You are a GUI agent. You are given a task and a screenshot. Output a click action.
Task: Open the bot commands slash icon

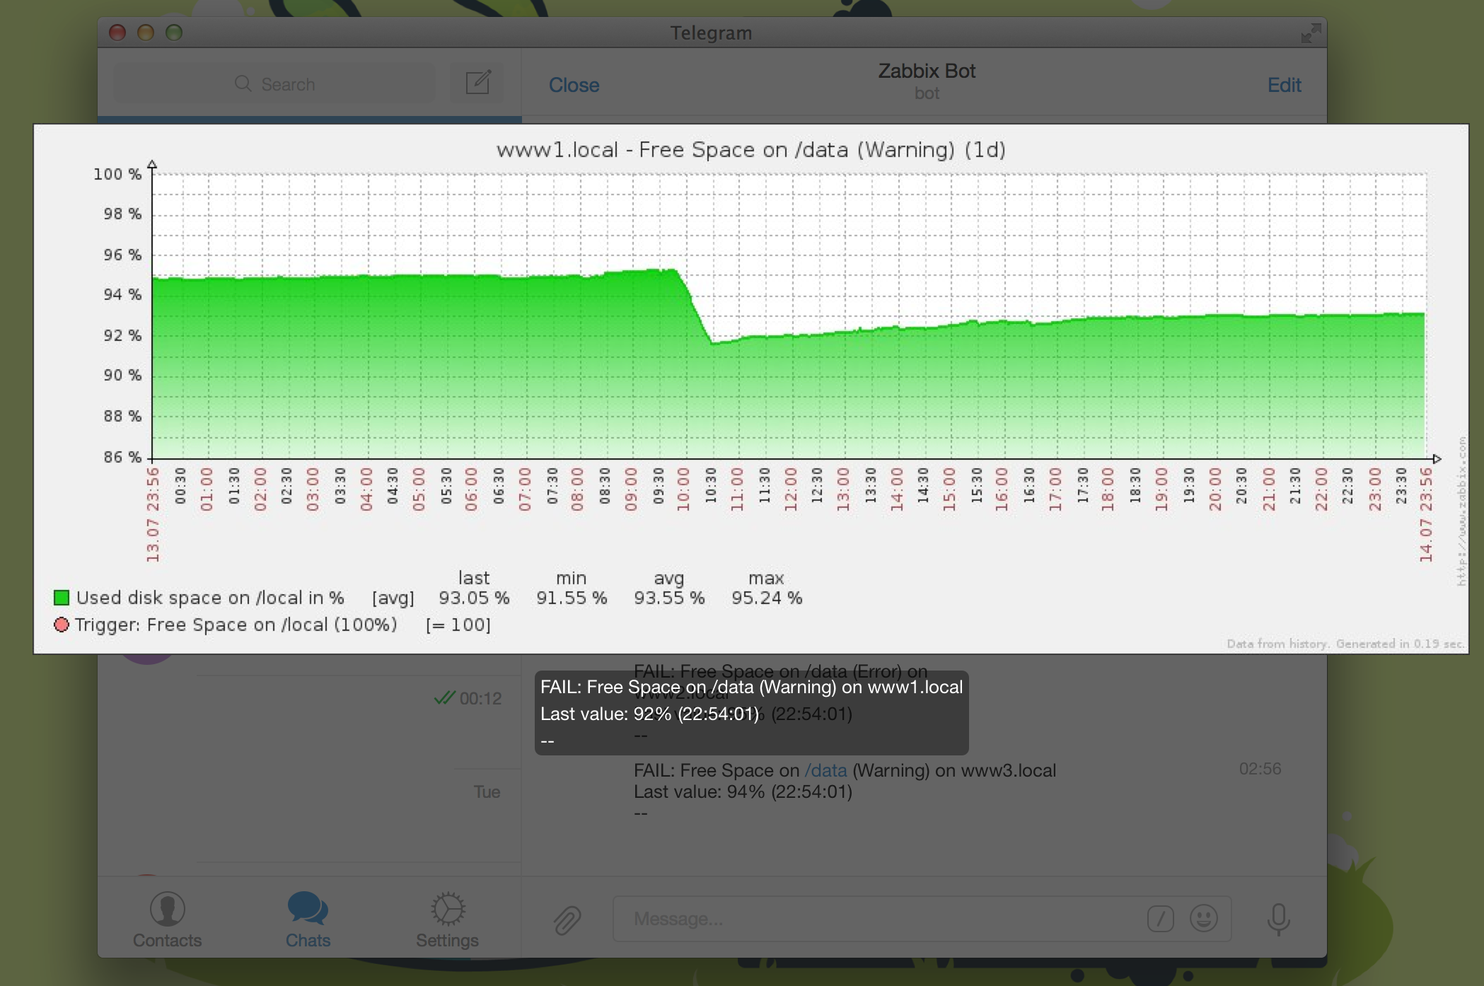1160,919
